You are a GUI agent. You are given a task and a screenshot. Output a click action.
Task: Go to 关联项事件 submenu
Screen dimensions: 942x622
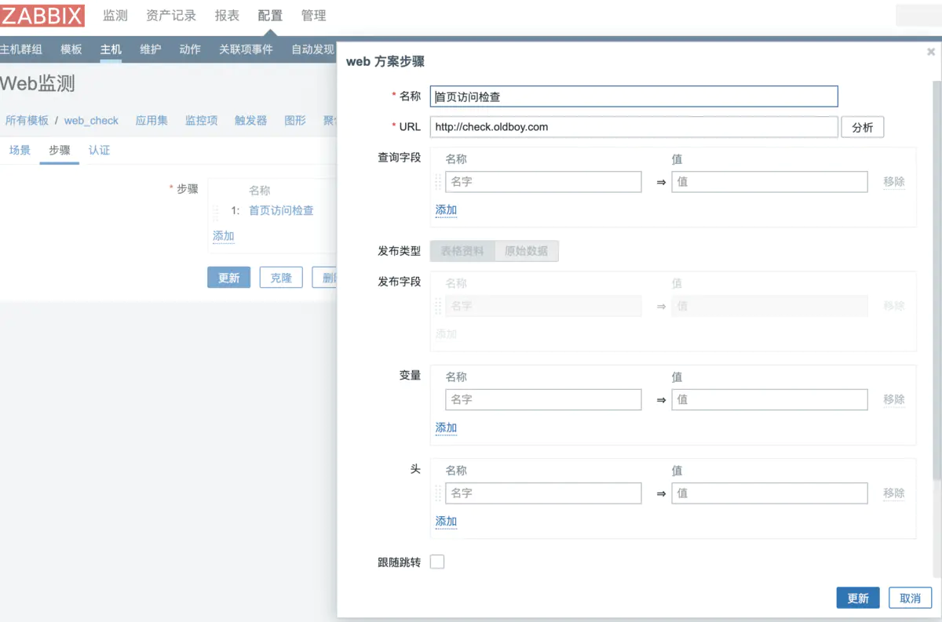[246, 49]
